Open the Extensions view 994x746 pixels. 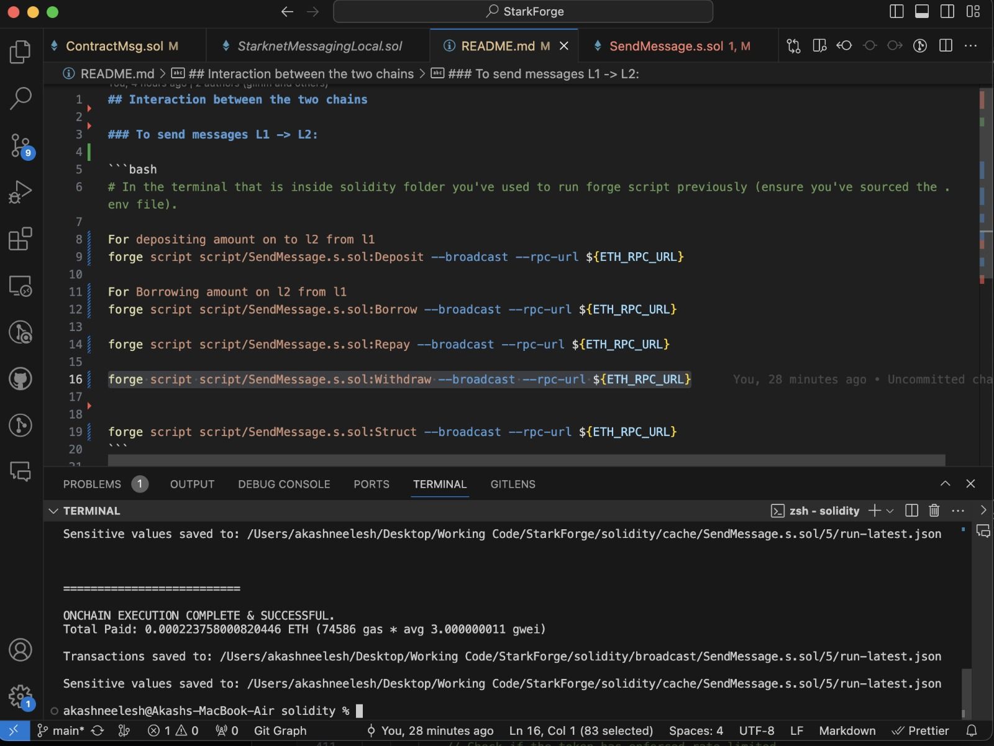pos(20,239)
